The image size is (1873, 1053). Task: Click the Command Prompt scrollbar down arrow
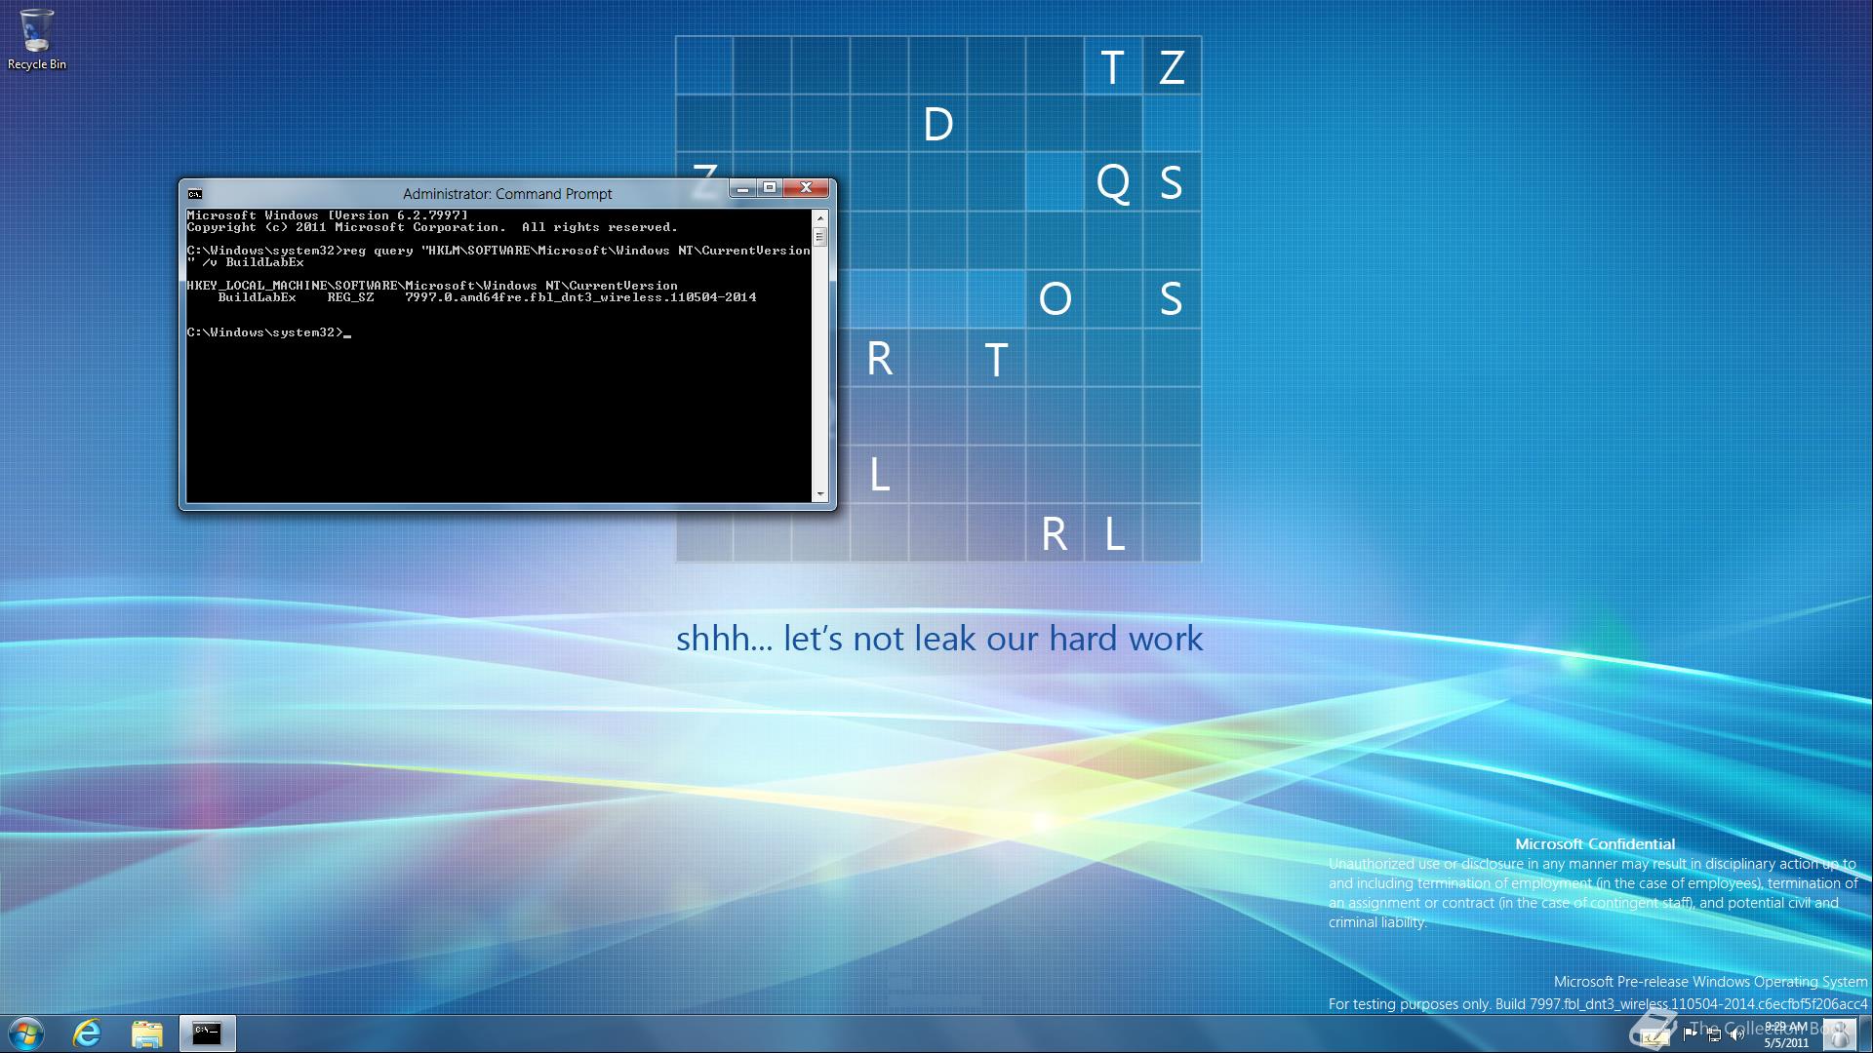(x=819, y=494)
